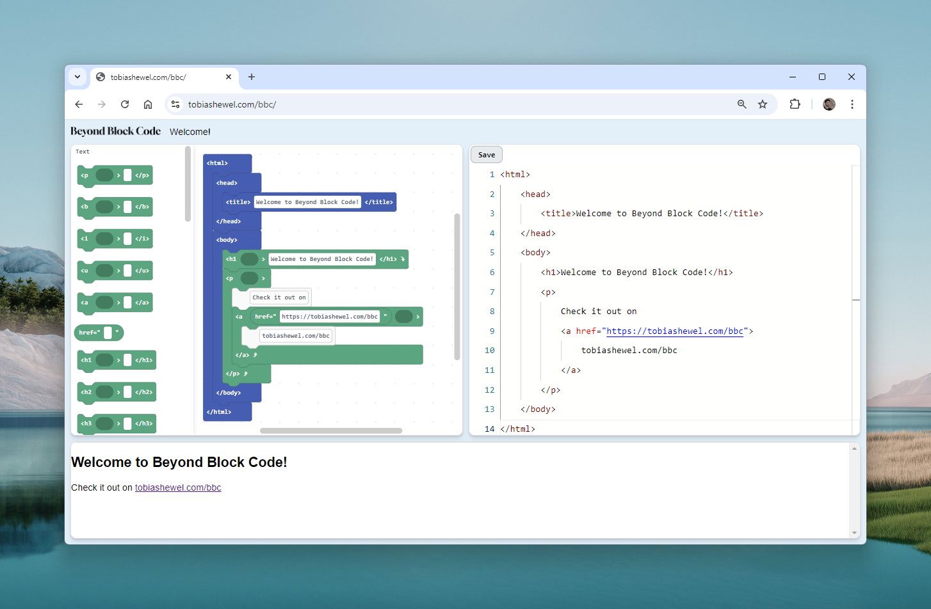Open the site information icon in address bar
Viewport: 931px width, 609px height.
pyautogui.click(x=175, y=104)
